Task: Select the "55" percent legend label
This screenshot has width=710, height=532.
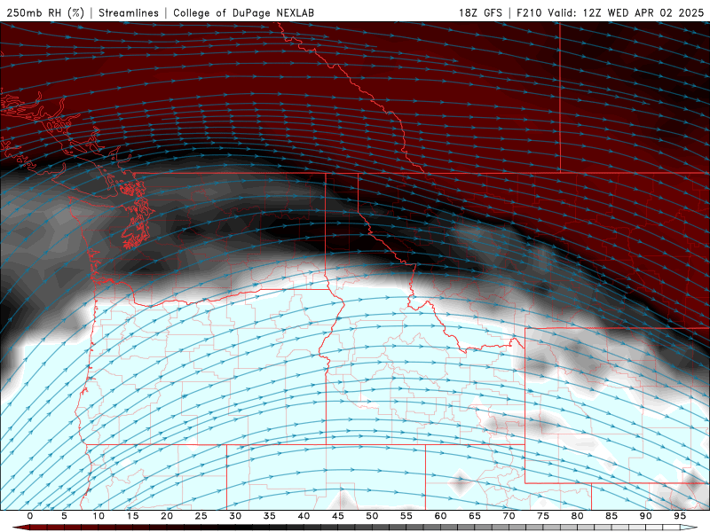Action: [406, 516]
